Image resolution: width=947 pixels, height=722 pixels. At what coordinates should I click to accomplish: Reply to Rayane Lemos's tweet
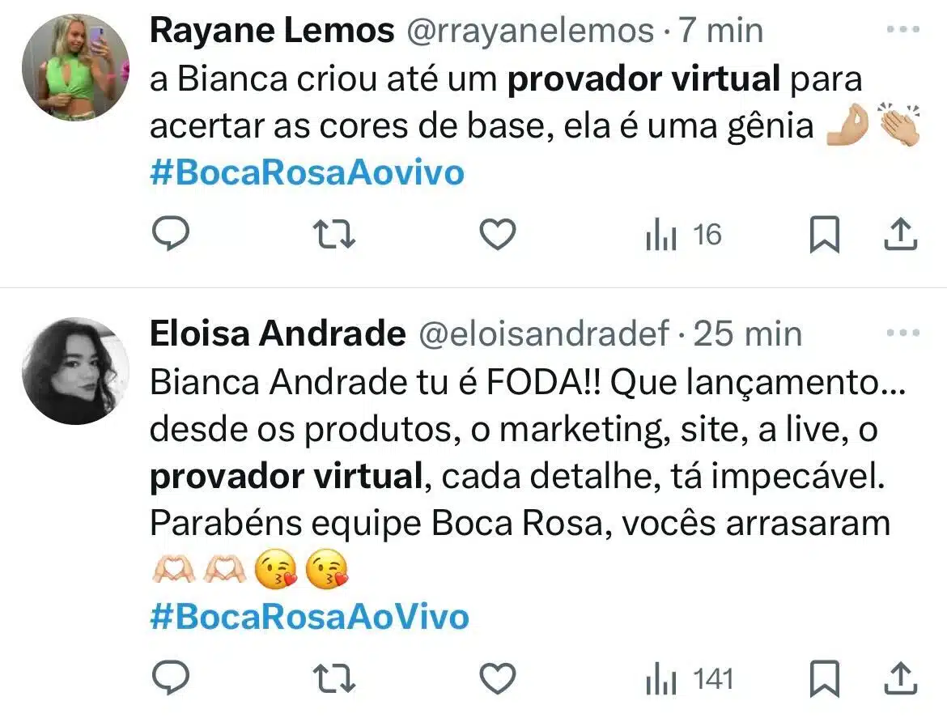point(171,233)
